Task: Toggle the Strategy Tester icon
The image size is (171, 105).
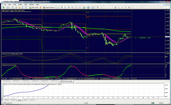Action: point(26,8)
